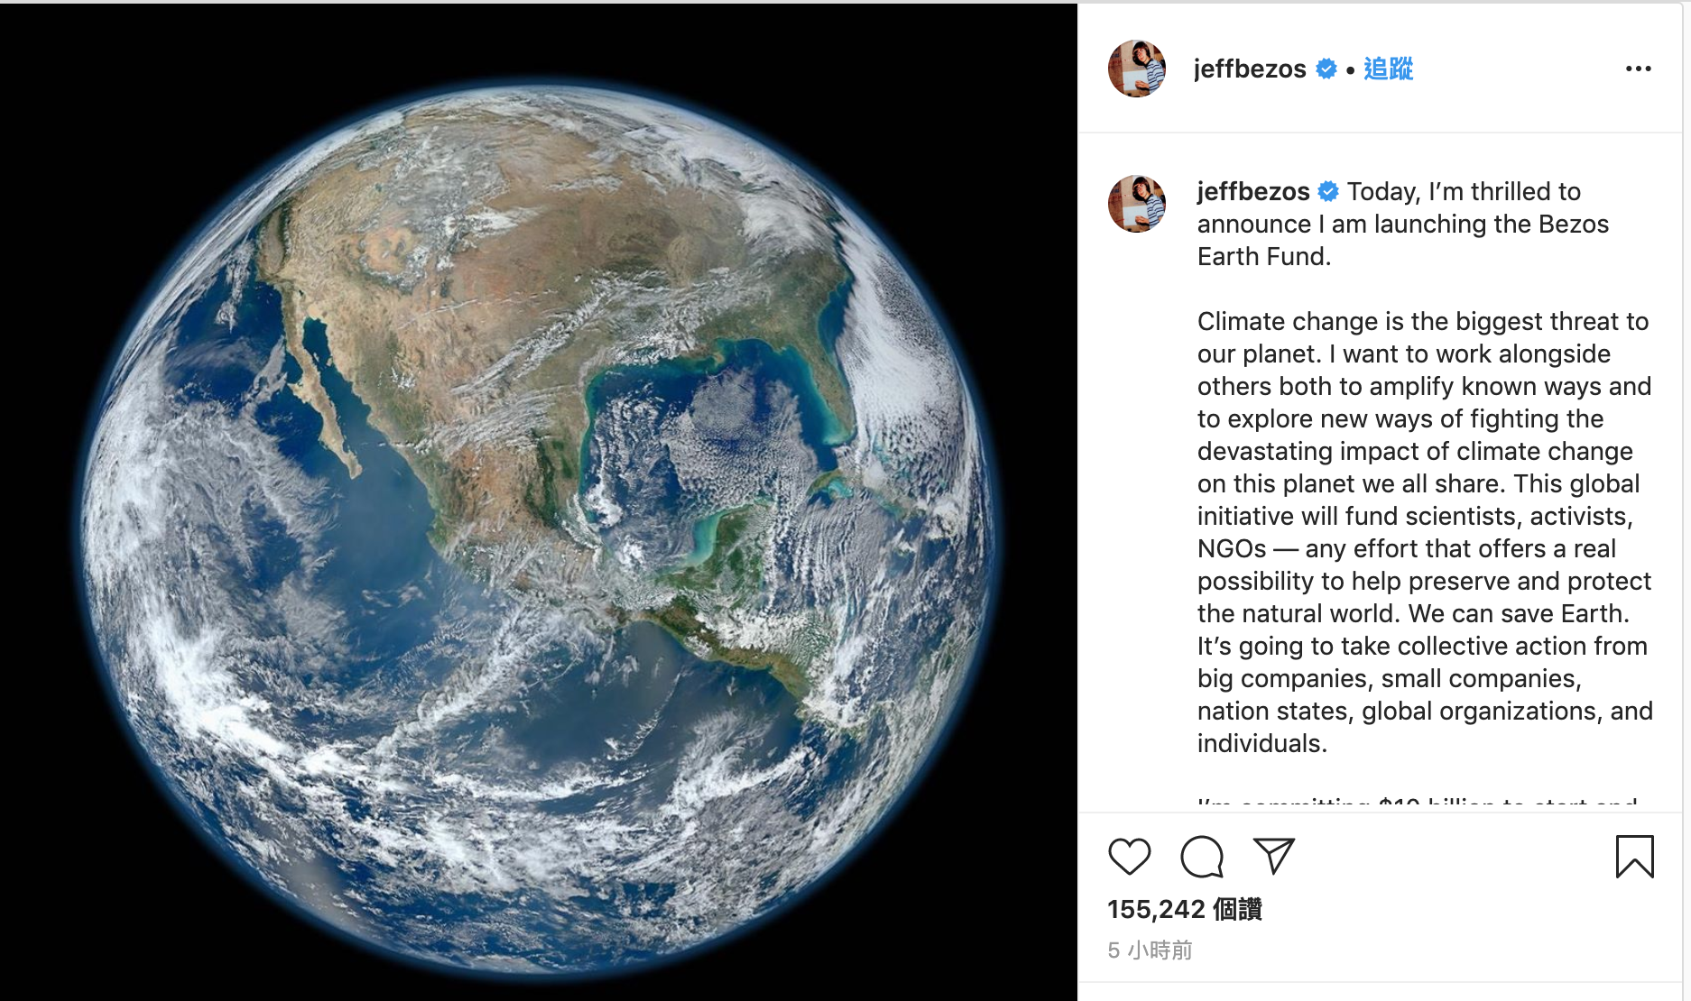Like the post with the heart icon
This screenshot has height=1001, width=1691.
click(1129, 856)
